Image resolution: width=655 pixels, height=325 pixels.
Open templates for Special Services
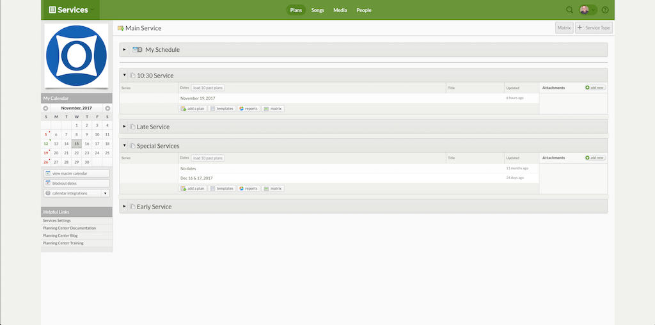[222, 188]
